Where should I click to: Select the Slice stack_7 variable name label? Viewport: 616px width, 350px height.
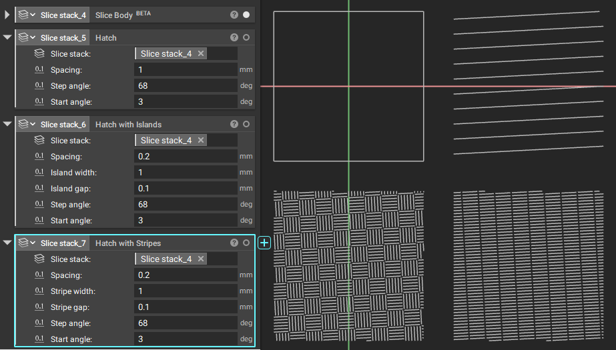pos(63,243)
